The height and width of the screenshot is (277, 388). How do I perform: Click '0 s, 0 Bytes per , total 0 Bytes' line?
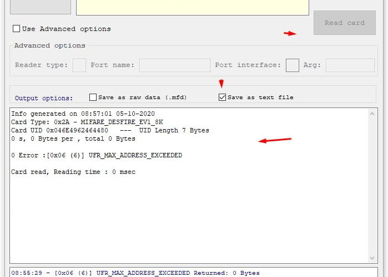click(x=73, y=138)
